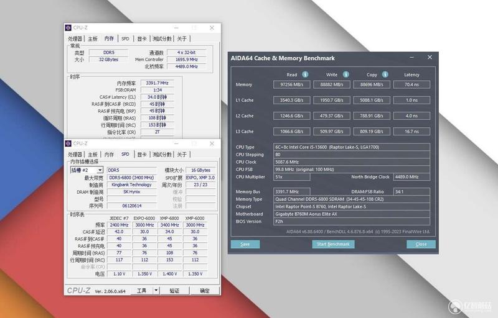Click the 工具 button in CPU-Z
The width and height of the screenshot is (498, 318).
142,291
